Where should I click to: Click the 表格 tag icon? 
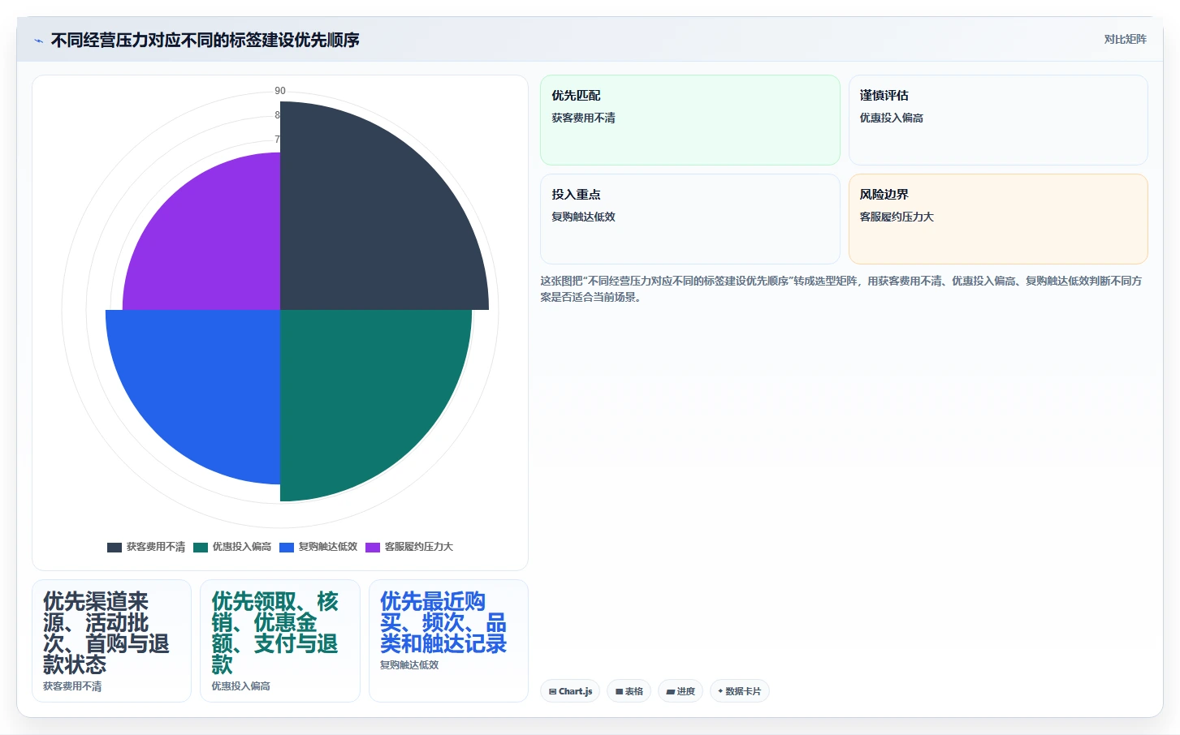tap(619, 692)
